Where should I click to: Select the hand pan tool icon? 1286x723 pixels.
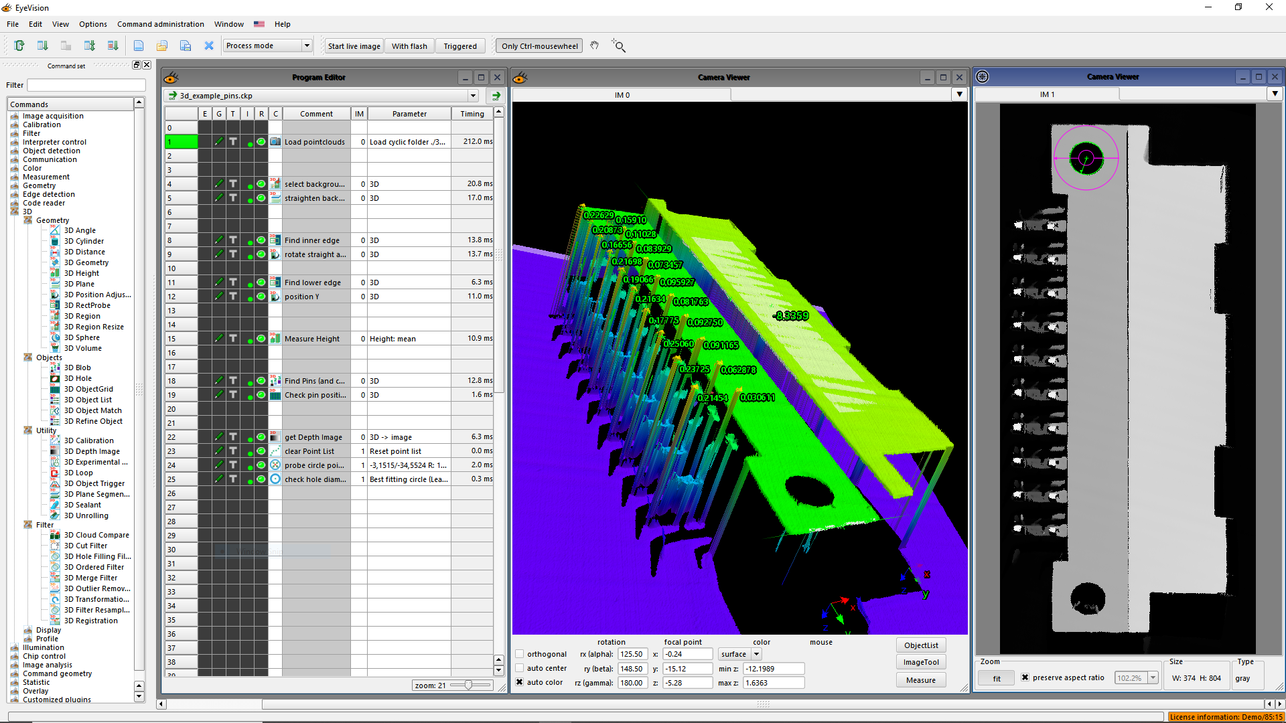point(594,46)
